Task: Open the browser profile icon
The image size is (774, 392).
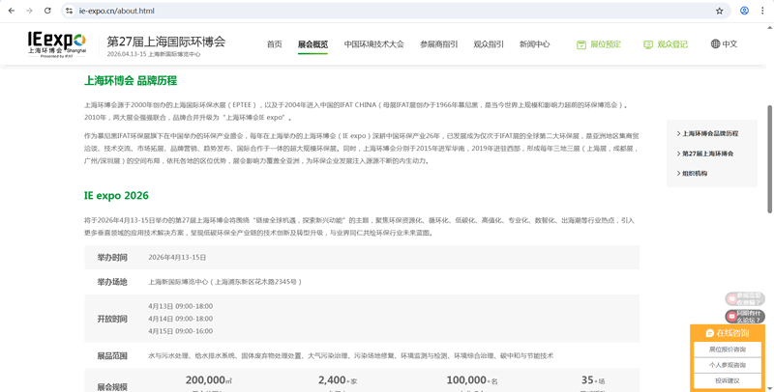Action: click(744, 11)
